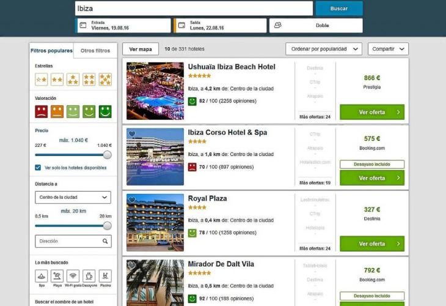This screenshot has height=306, width=446.
Task: Choose the red sad face rating filter
Action: 42,111
